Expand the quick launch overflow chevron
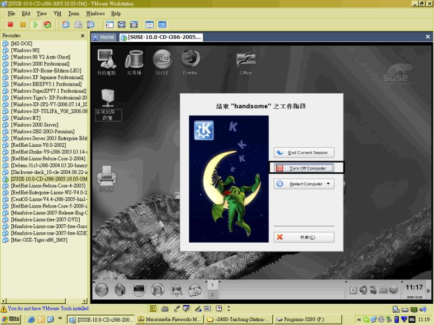The height and width of the screenshot is (325, 434). (60, 318)
